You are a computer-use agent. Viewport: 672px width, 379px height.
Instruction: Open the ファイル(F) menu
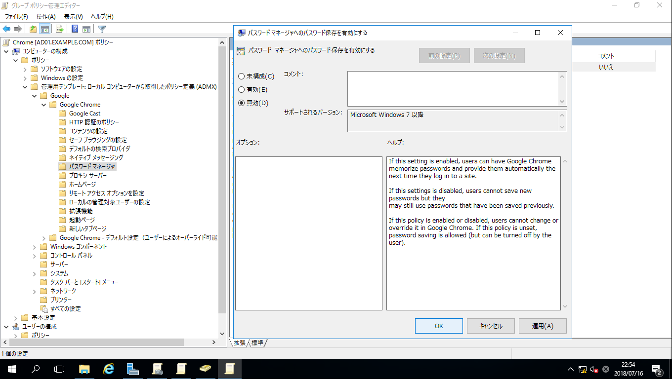click(x=16, y=17)
